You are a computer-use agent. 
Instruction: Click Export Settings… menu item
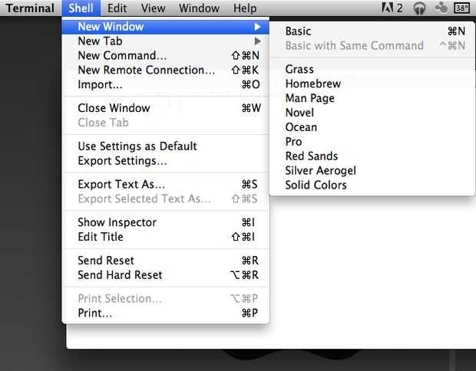coord(122,161)
